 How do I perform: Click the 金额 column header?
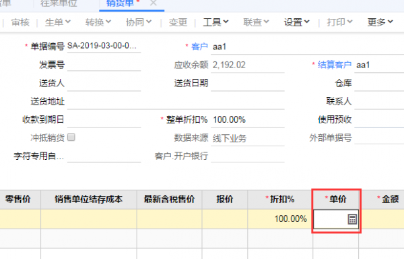(382, 199)
